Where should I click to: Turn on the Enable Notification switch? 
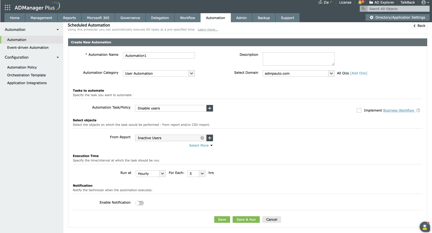(139, 203)
